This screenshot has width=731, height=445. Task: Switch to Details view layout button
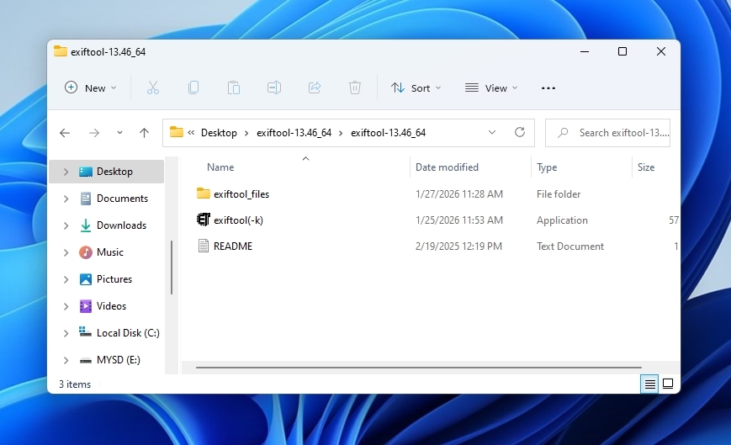pyautogui.click(x=649, y=384)
